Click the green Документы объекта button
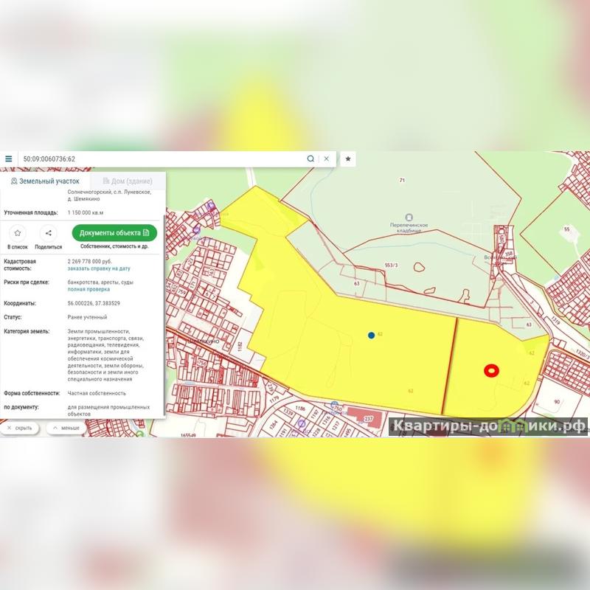The height and width of the screenshot is (590, 590). click(x=114, y=233)
